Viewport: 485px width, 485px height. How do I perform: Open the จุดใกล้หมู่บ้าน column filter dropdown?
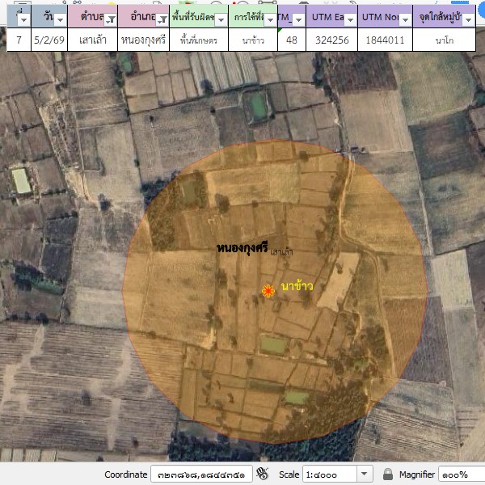[469, 19]
